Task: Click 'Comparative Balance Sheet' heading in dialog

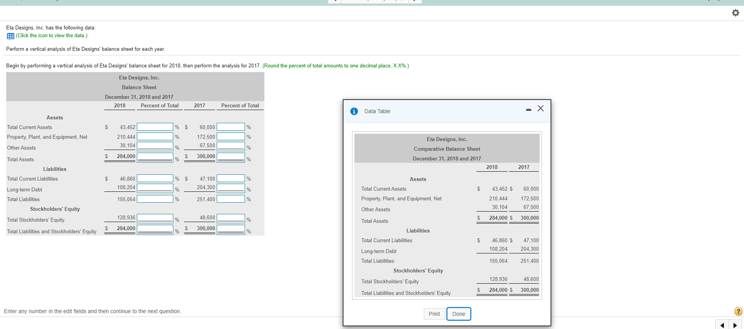Action: click(x=447, y=149)
